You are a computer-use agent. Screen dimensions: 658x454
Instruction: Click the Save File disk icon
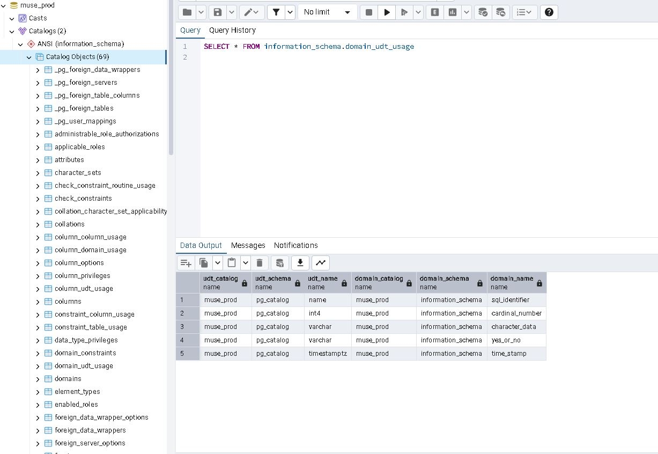click(218, 12)
